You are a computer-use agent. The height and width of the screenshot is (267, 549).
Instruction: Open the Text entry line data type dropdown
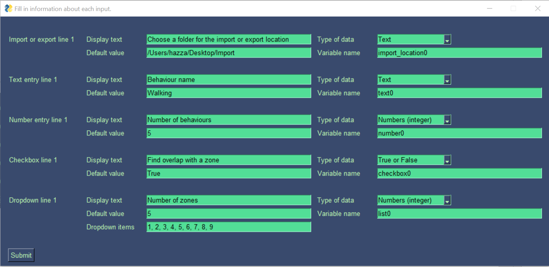447,79
